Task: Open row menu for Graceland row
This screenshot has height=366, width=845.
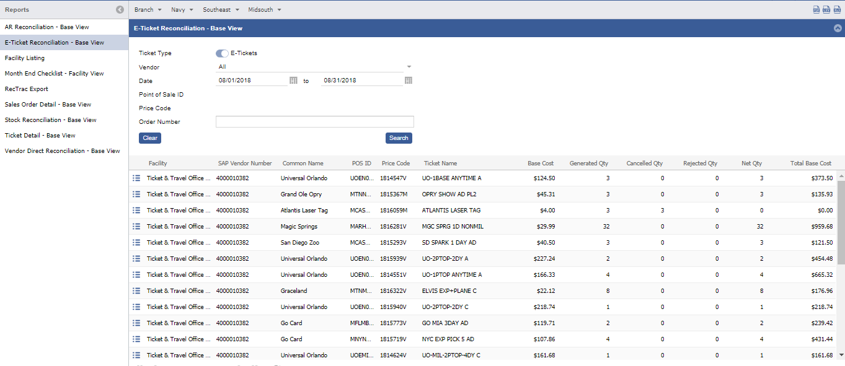Action: click(x=136, y=291)
